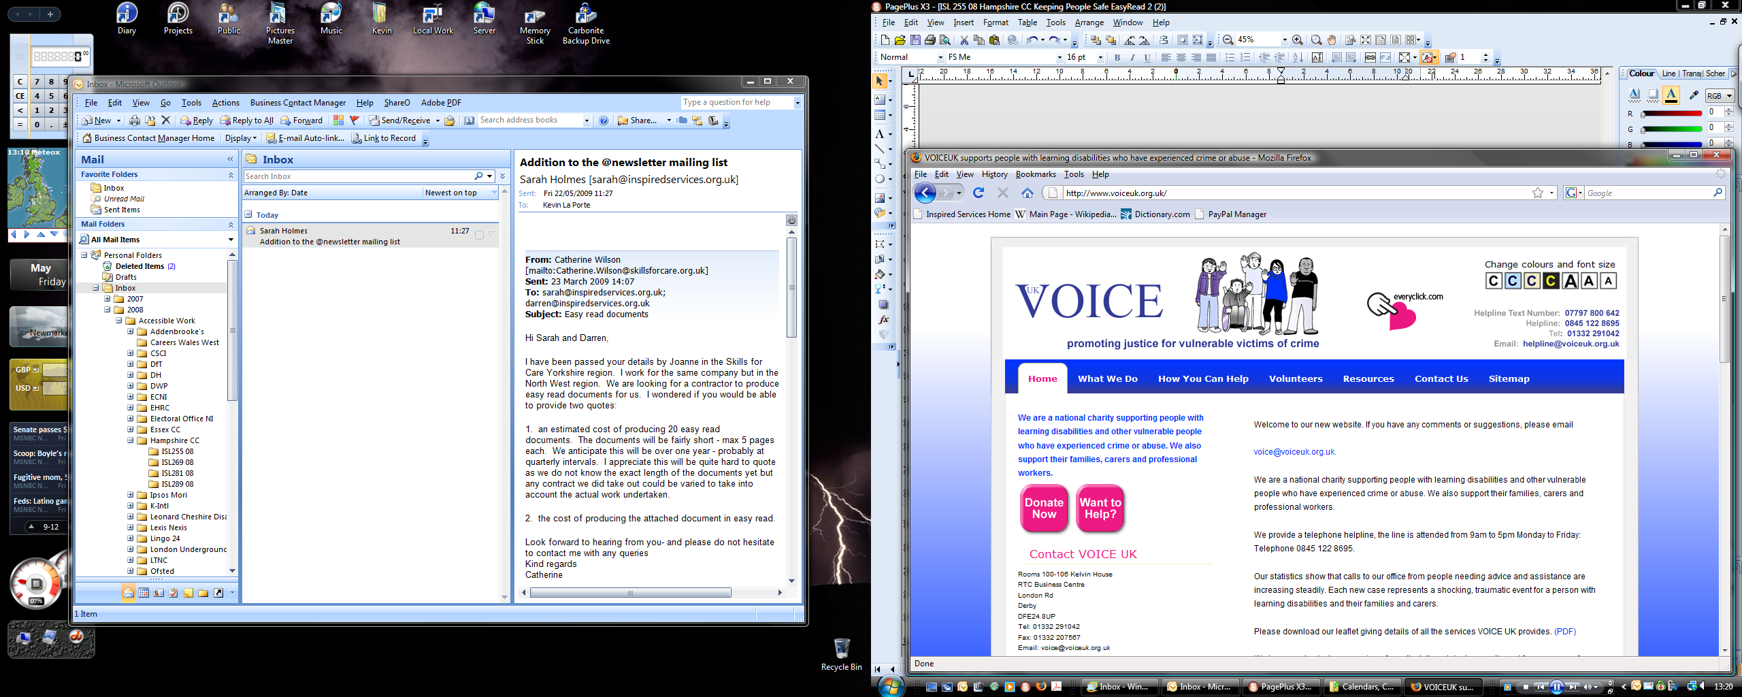Toggle Italic formatting in PagePlus

point(1132,58)
